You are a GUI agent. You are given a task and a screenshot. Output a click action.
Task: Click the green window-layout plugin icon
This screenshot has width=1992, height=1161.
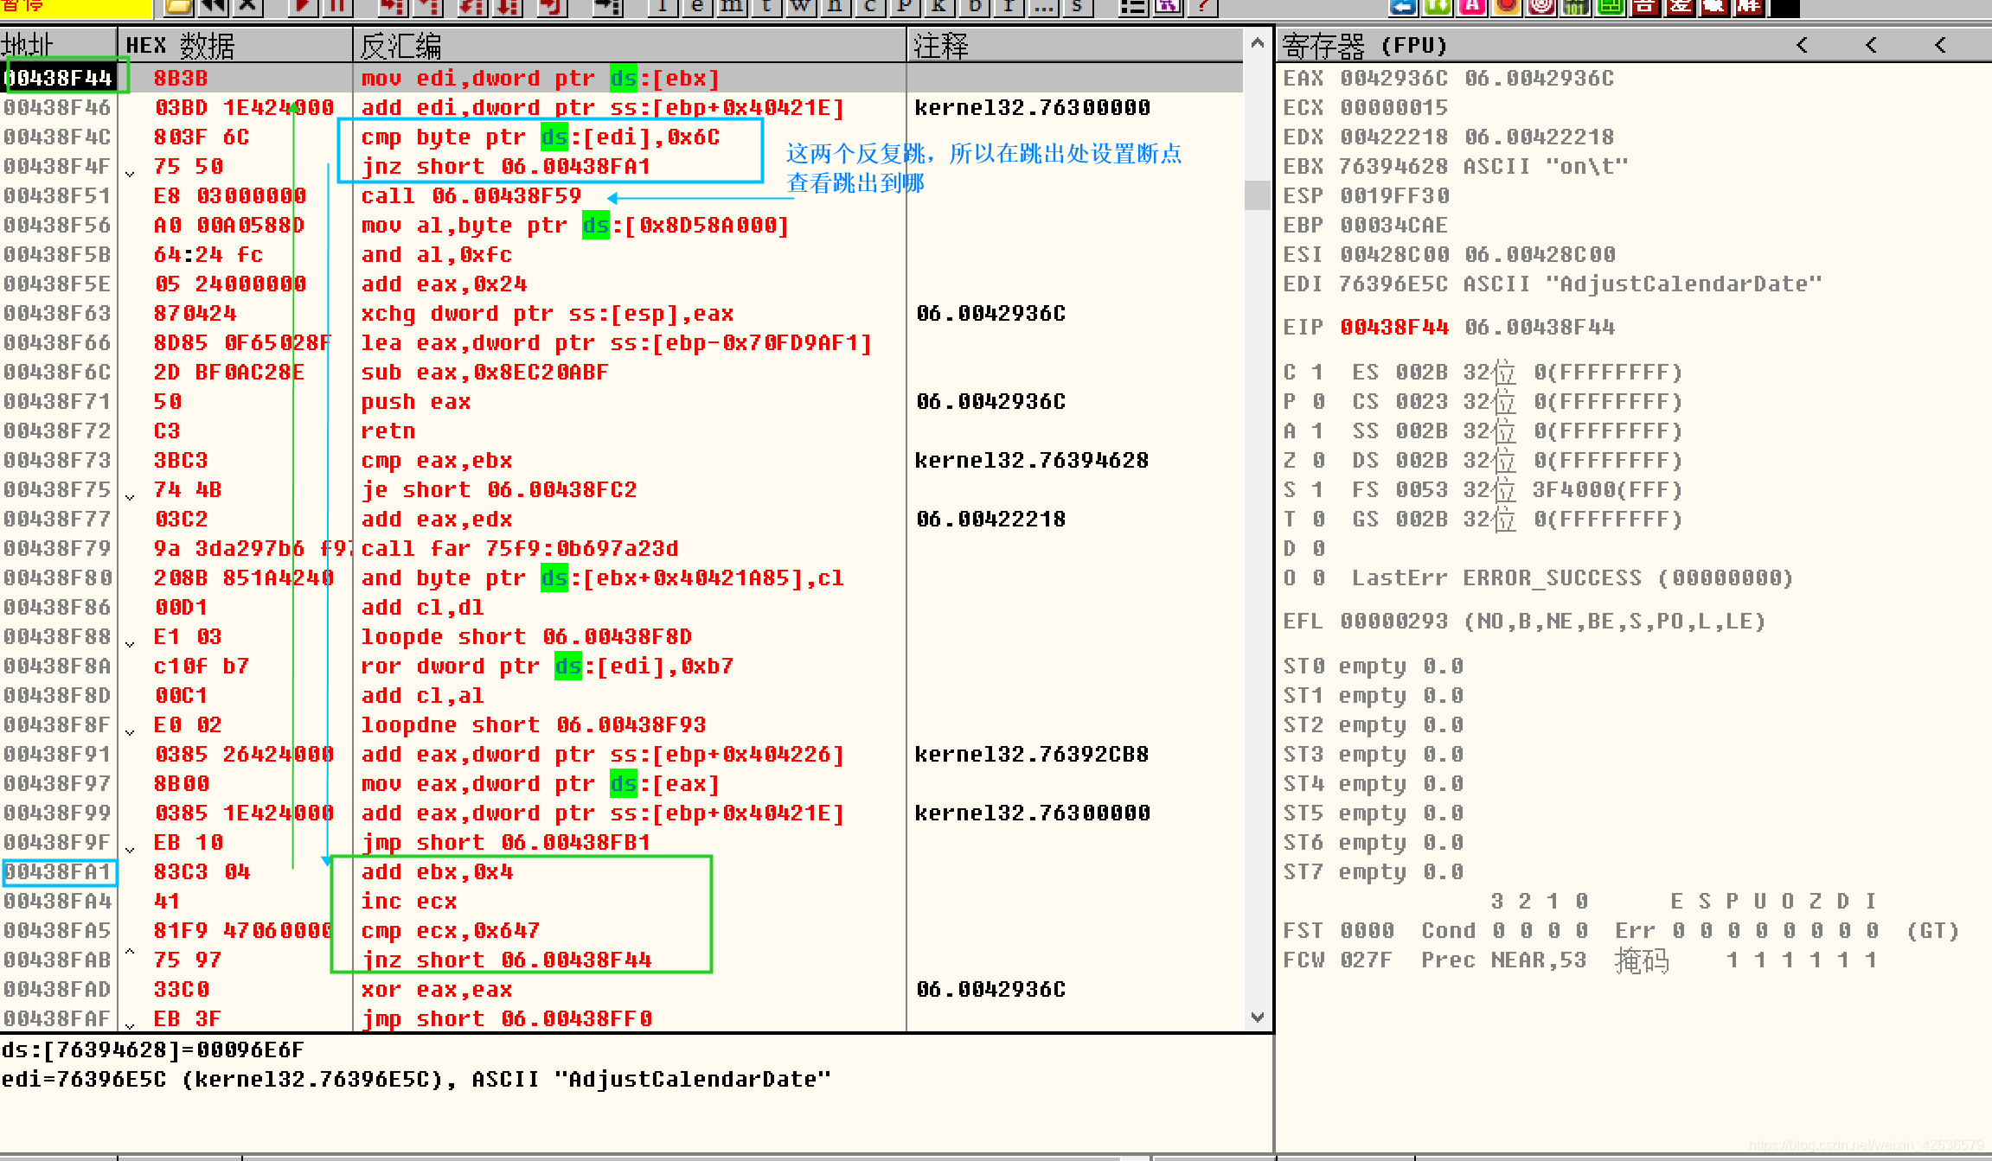(1611, 7)
